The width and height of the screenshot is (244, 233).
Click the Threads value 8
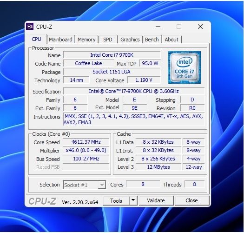tap(195, 184)
